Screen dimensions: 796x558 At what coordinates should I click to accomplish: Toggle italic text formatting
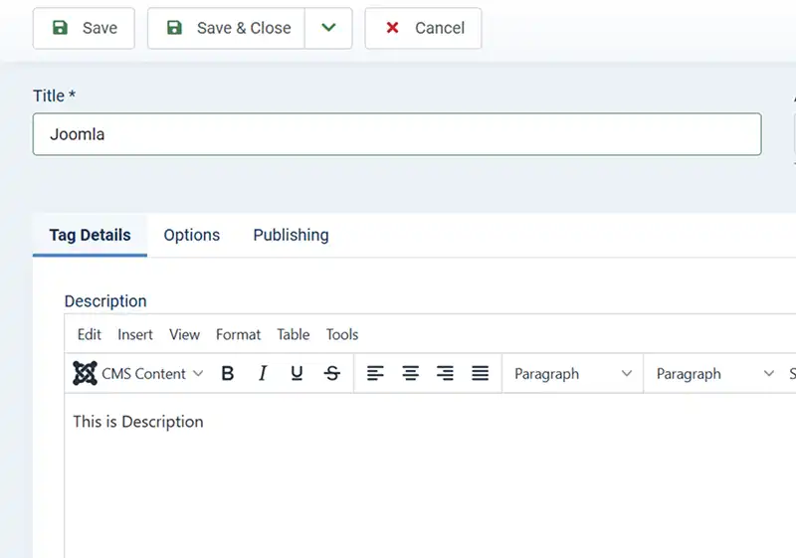coord(263,373)
